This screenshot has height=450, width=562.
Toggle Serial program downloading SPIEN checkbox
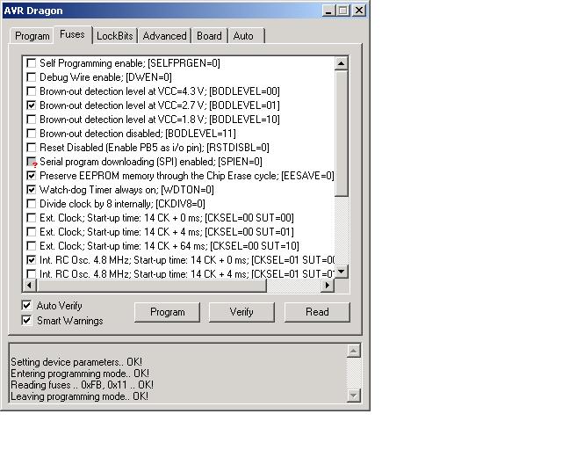[x=32, y=162]
